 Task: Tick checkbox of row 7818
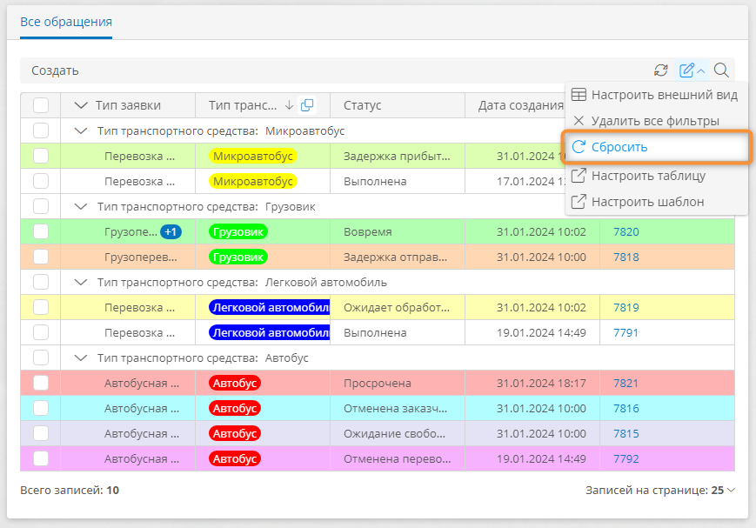41,257
